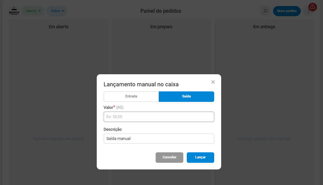Select the Em preparo column header
Screen dimensions: 323x185
click(161, 27)
